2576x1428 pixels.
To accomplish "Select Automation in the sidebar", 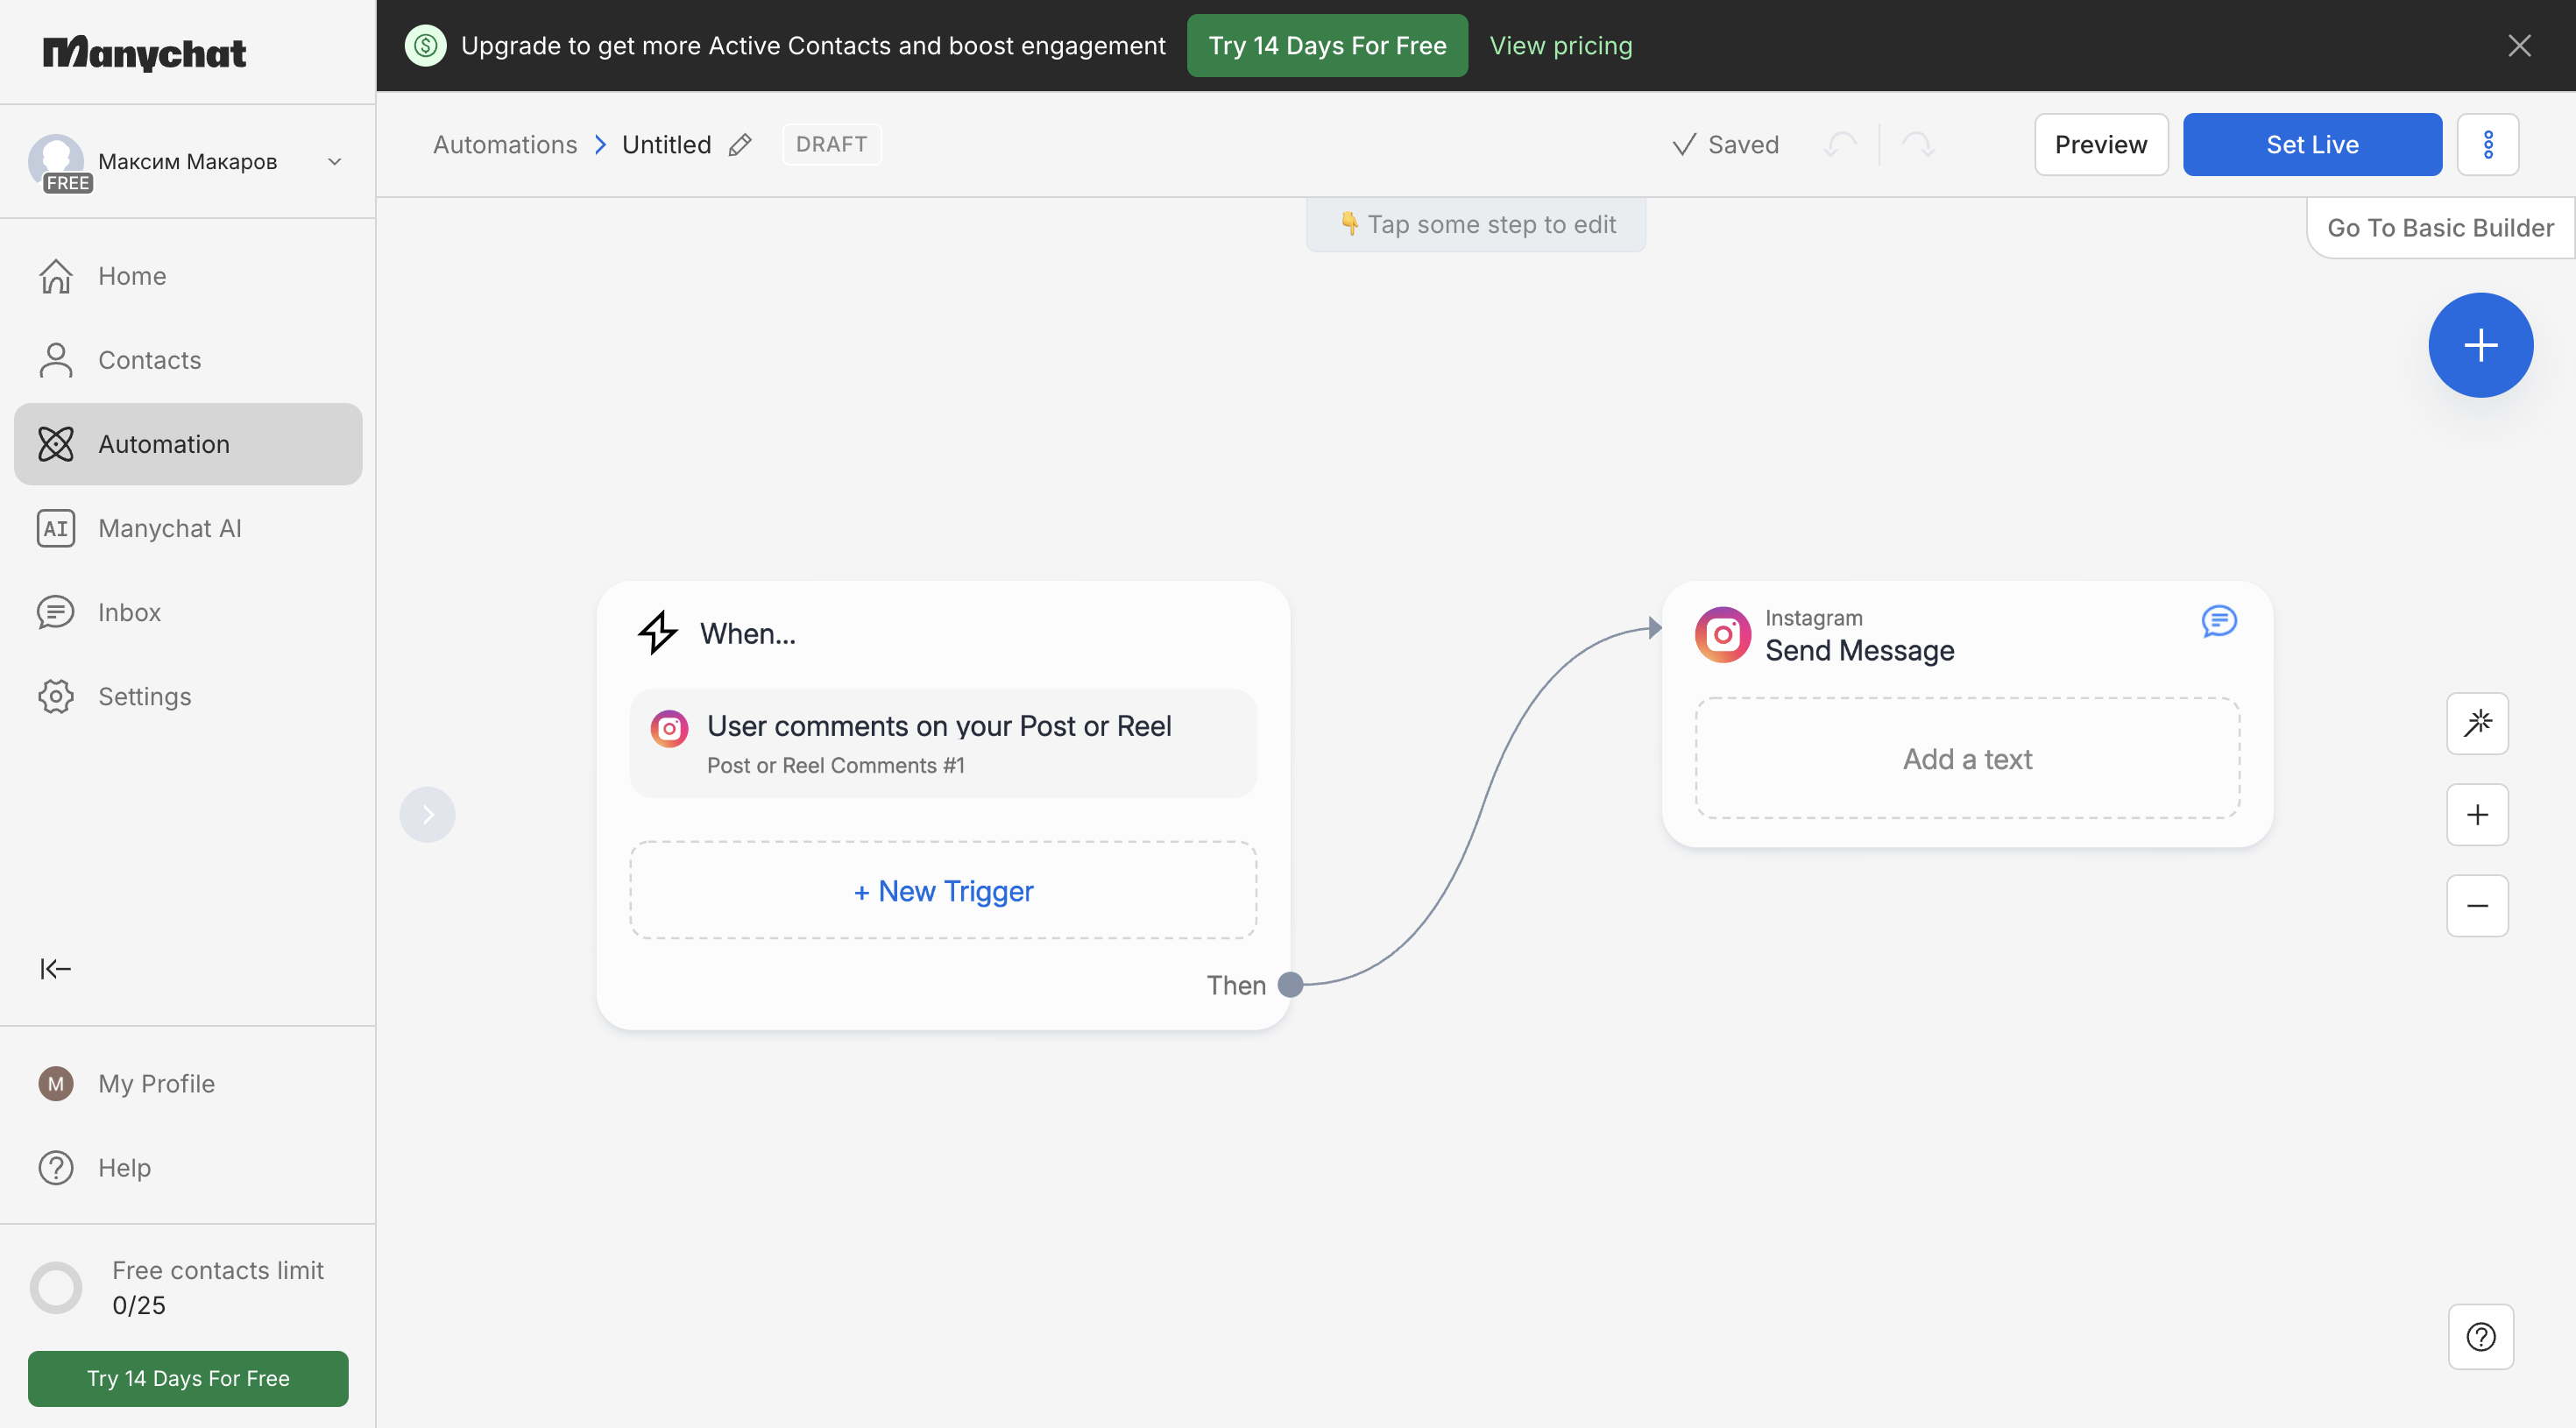I will (x=188, y=444).
